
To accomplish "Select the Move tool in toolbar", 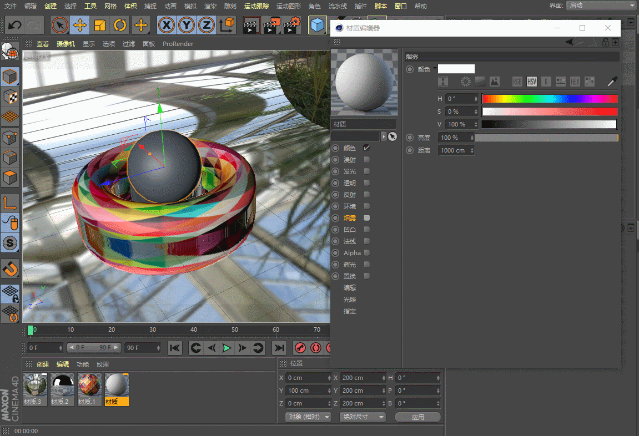I will (80, 26).
